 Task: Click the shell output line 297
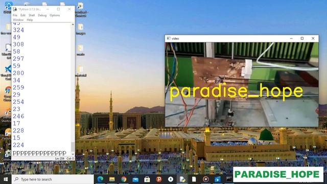click(18, 59)
